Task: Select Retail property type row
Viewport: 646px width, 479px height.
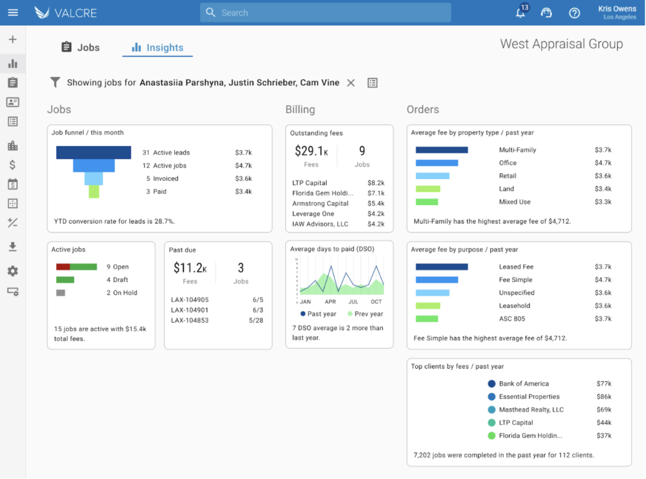Action: 514,176
